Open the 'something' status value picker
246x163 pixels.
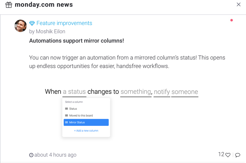click(136, 92)
